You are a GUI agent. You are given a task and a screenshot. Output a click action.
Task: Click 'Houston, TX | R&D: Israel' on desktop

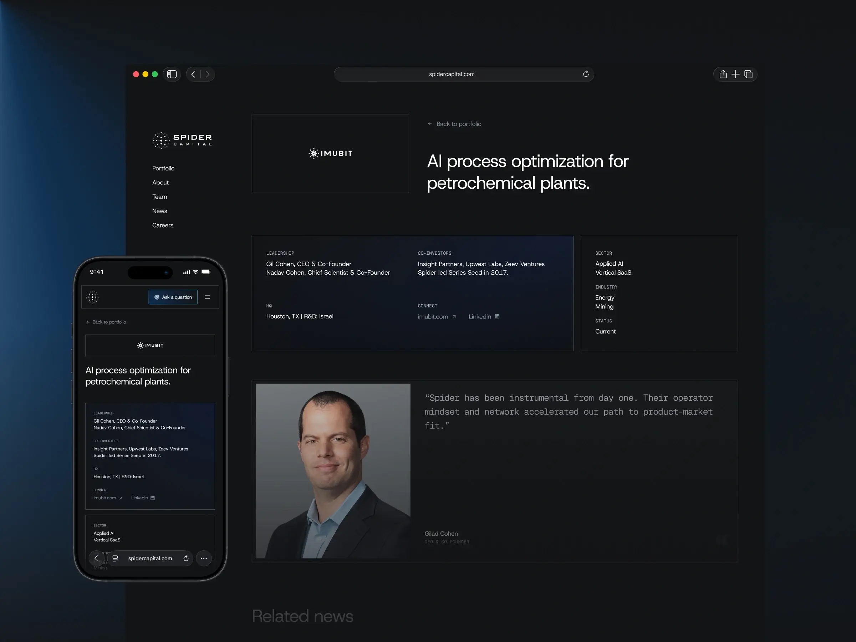coord(300,317)
